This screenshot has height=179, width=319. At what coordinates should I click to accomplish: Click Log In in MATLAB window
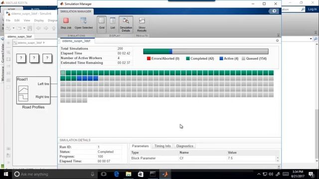tap(312, 9)
